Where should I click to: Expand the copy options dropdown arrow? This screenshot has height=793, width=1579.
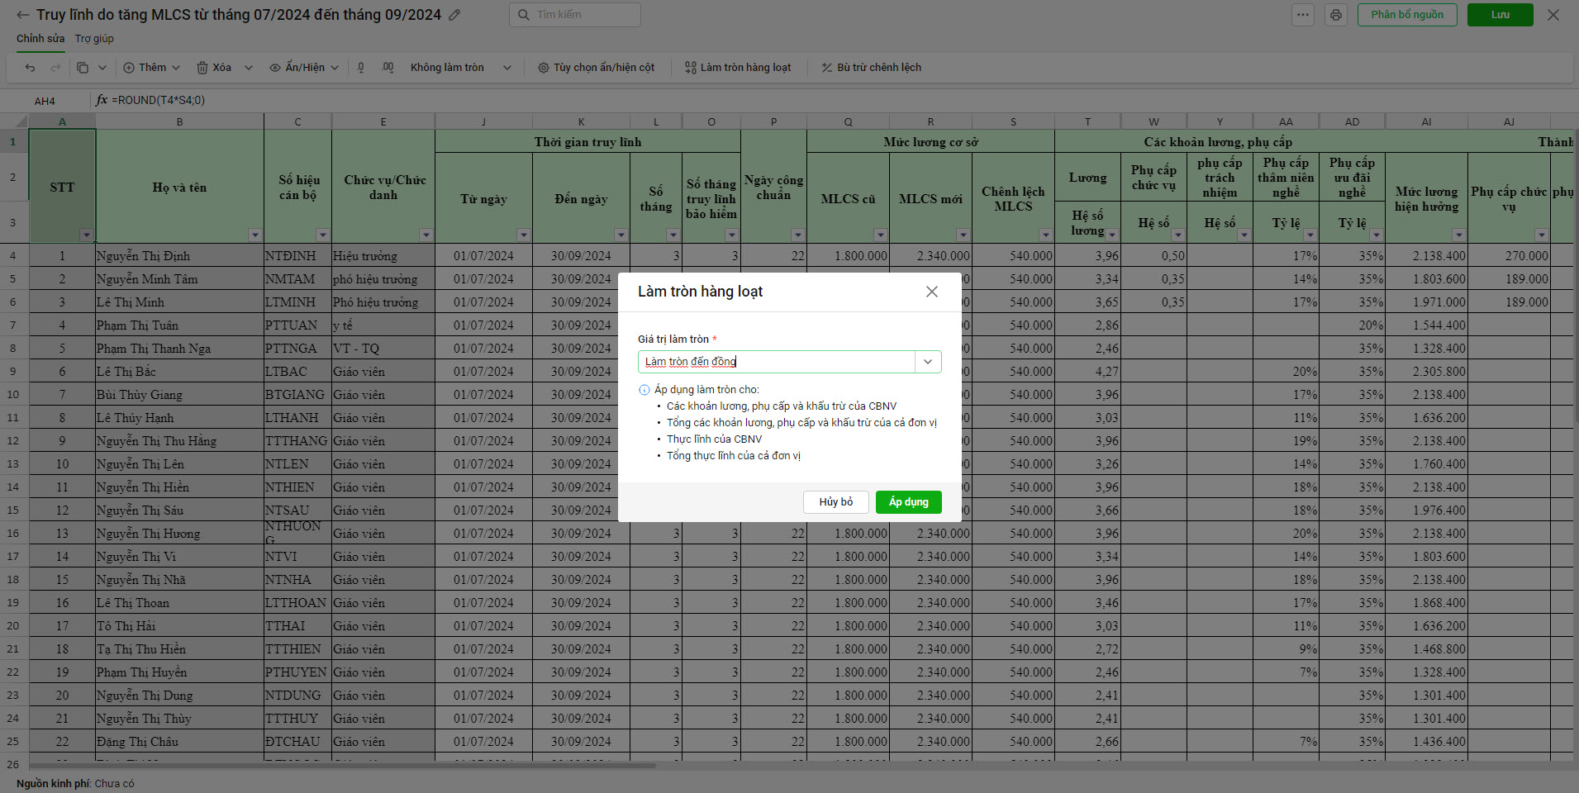(x=102, y=68)
